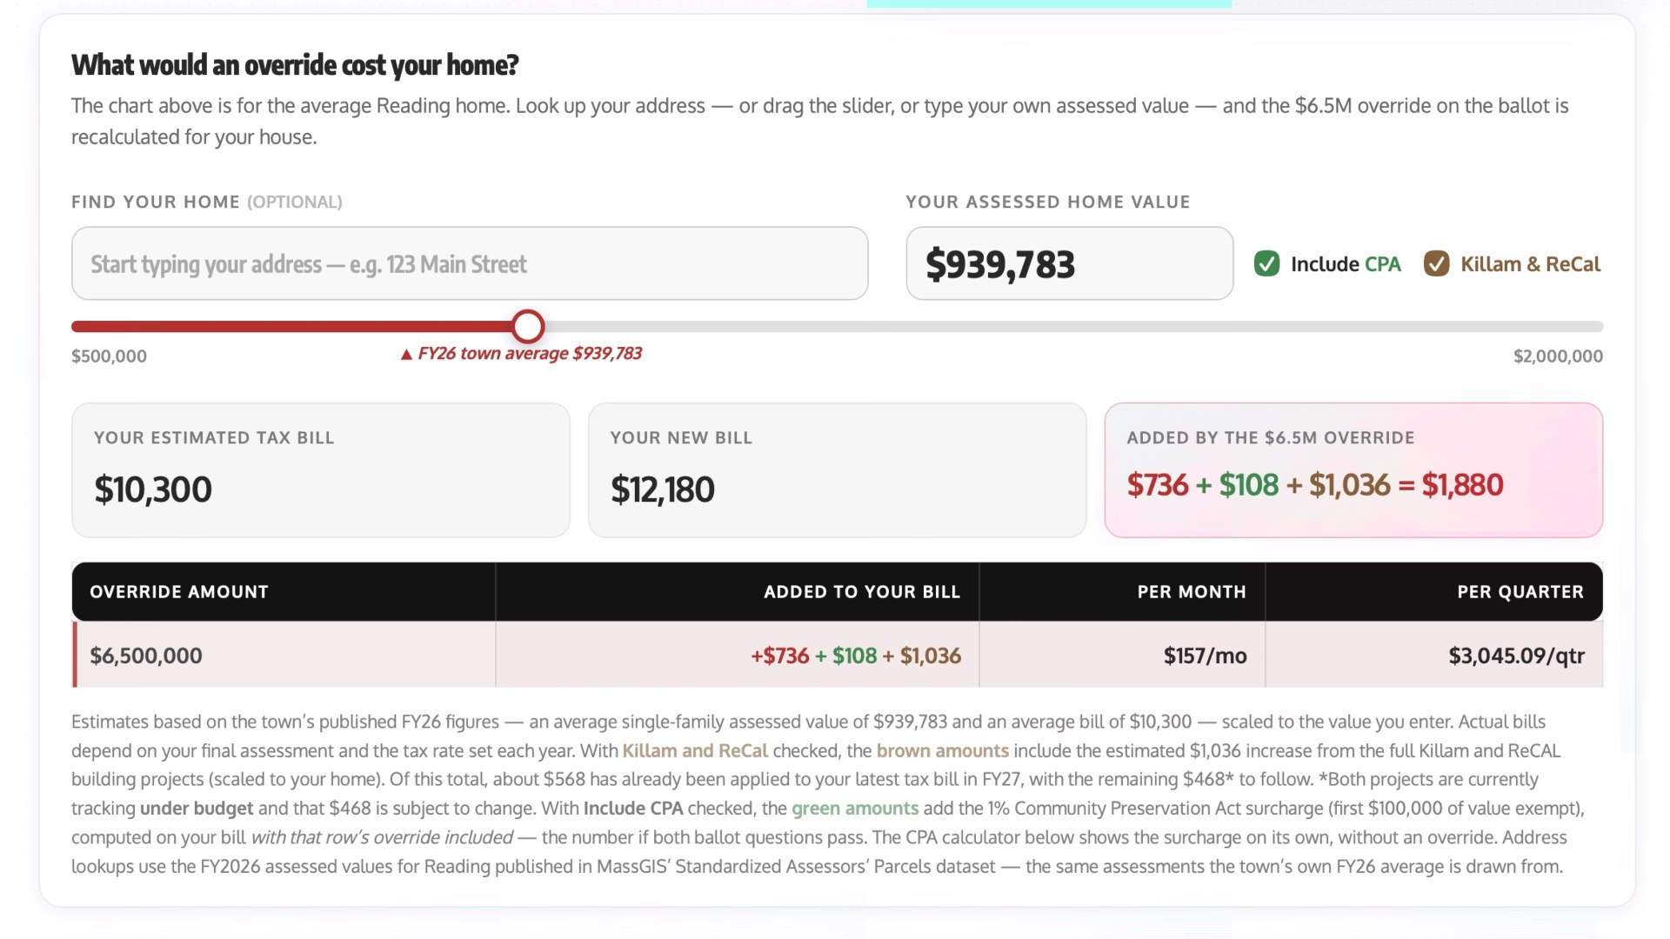Click the home value slider handle

528,327
